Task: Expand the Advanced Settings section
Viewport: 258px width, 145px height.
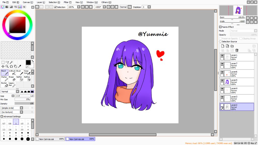Action: point(2,116)
